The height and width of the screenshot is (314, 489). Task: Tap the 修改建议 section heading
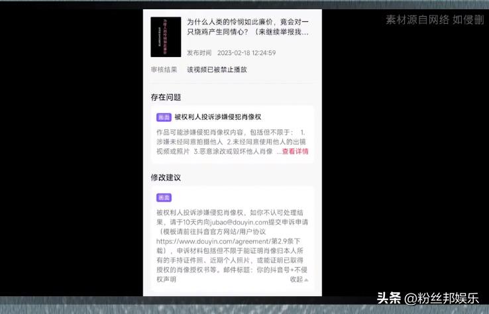pos(166,178)
